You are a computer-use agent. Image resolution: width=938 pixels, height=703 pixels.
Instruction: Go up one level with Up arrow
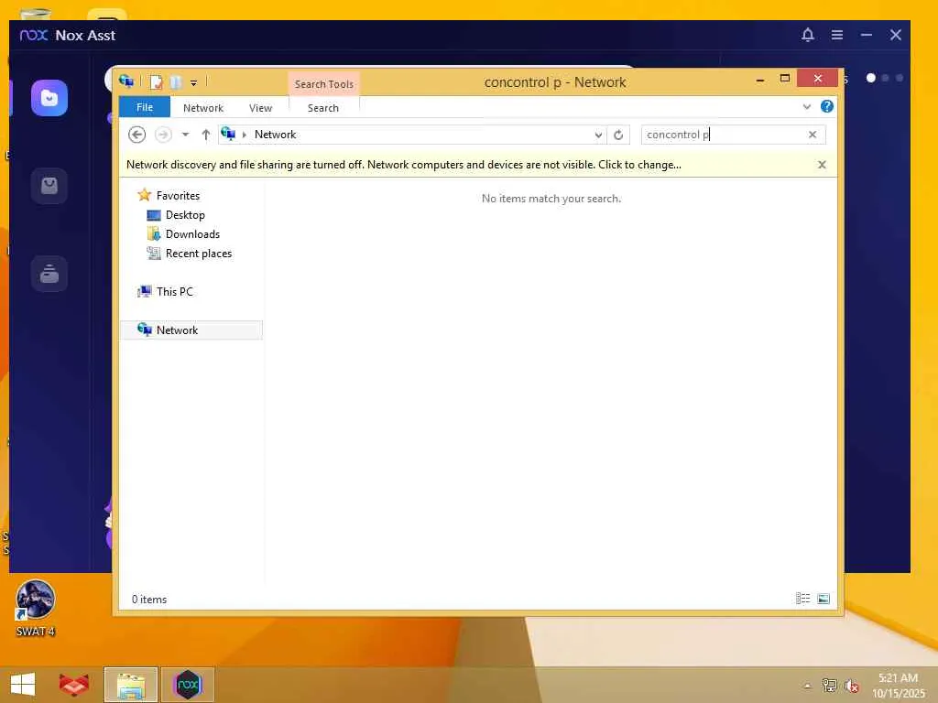coord(206,135)
